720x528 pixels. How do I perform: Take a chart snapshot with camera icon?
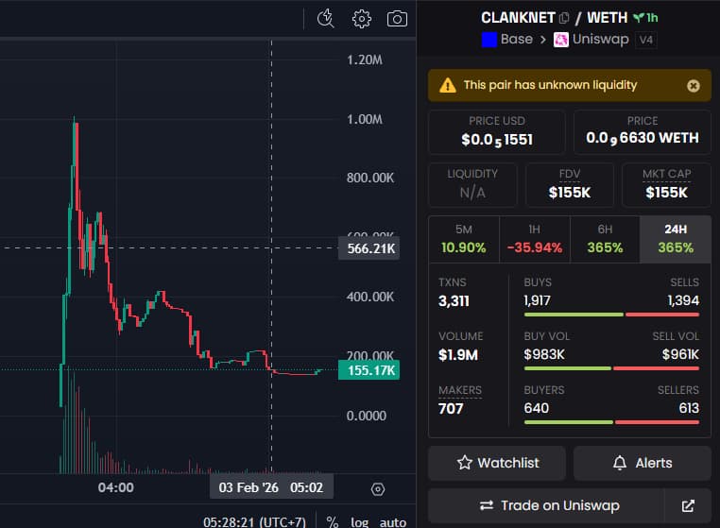point(397,18)
